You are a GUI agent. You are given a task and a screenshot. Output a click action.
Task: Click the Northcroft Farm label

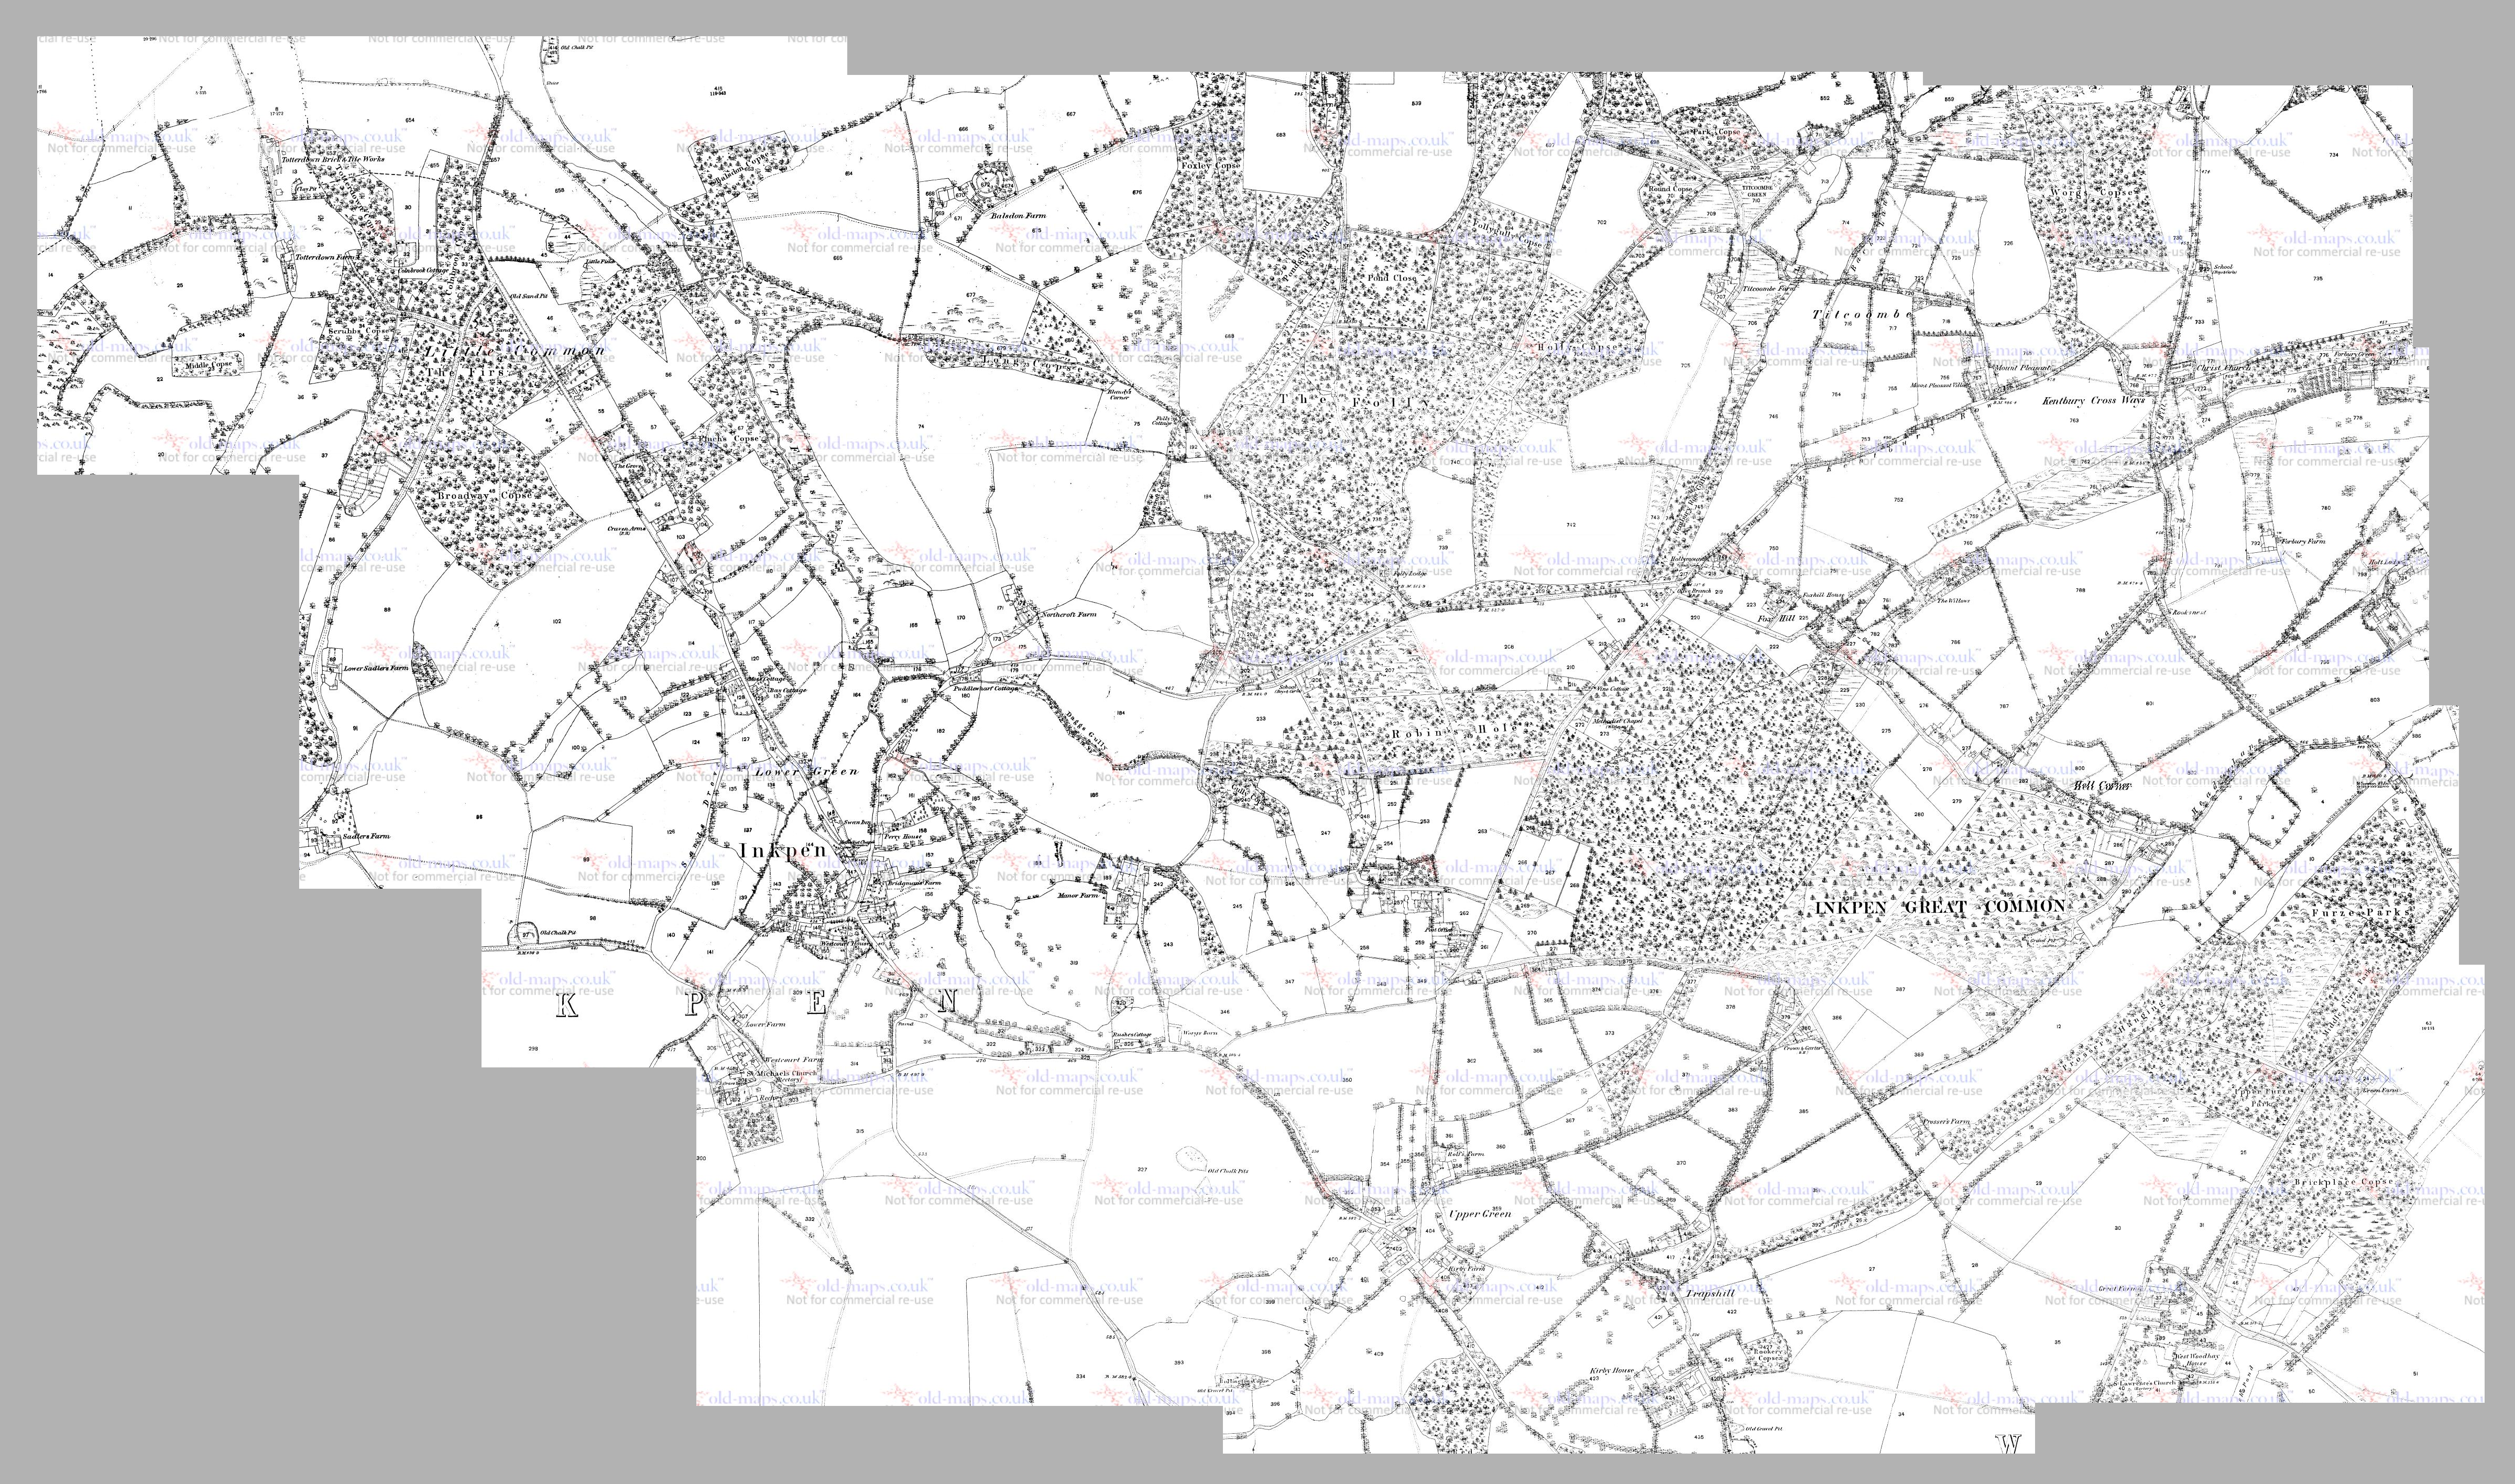click(1069, 614)
